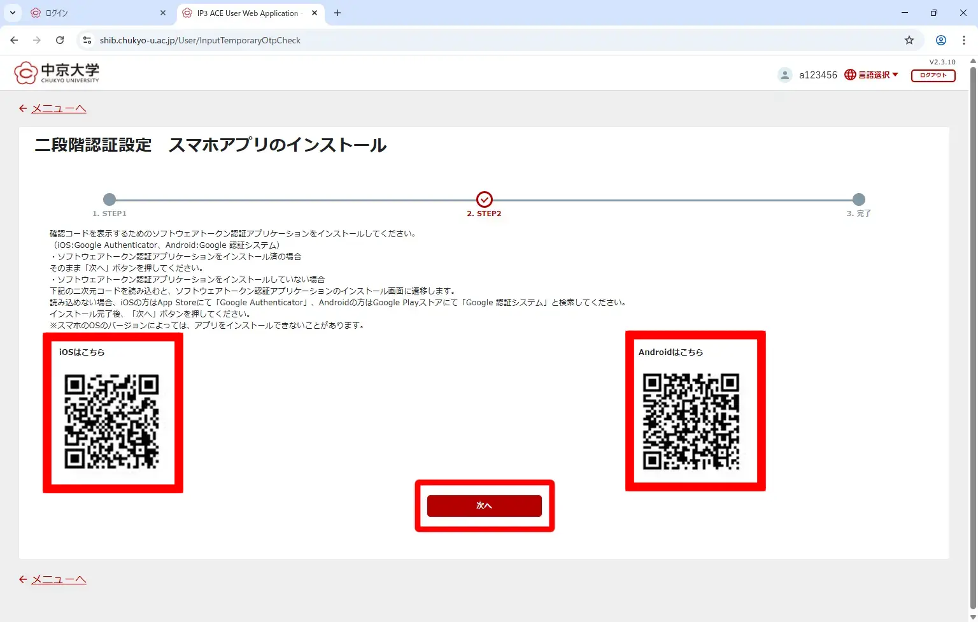View site information icon
The height and width of the screenshot is (622, 978).
[87, 40]
